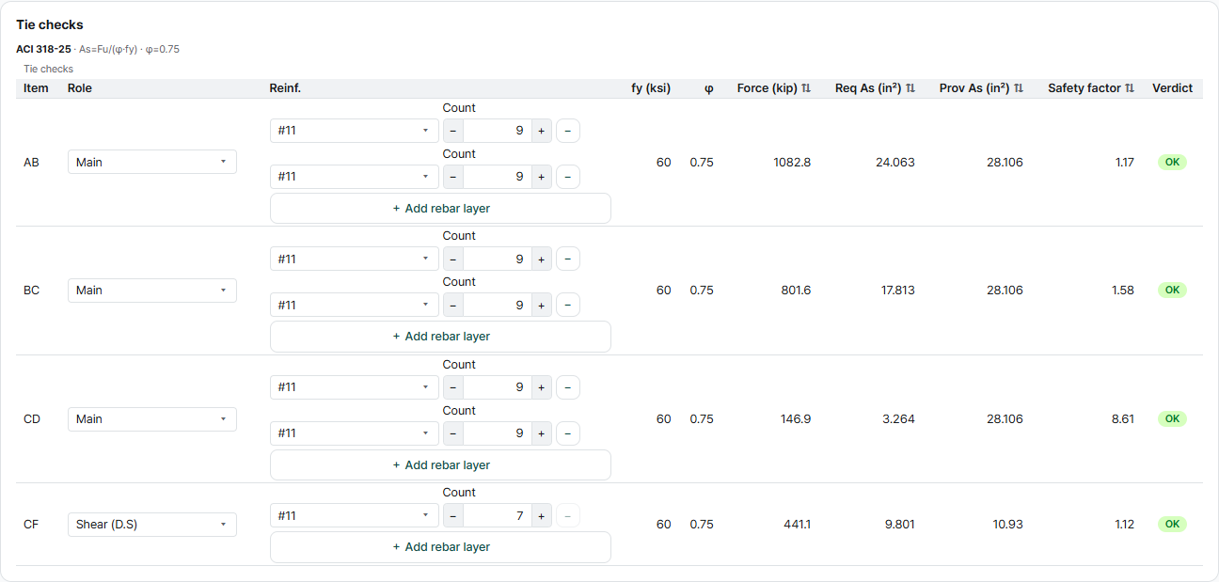Decrease count of BC's first rebar layer

[453, 259]
